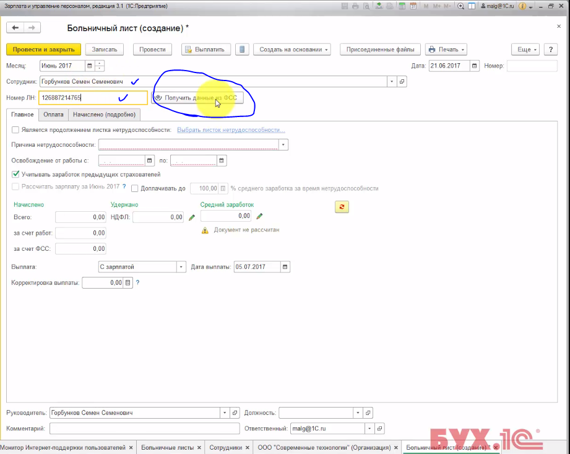Switch to the Больничные листы window tab
The image size is (570, 454).
(x=168, y=447)
